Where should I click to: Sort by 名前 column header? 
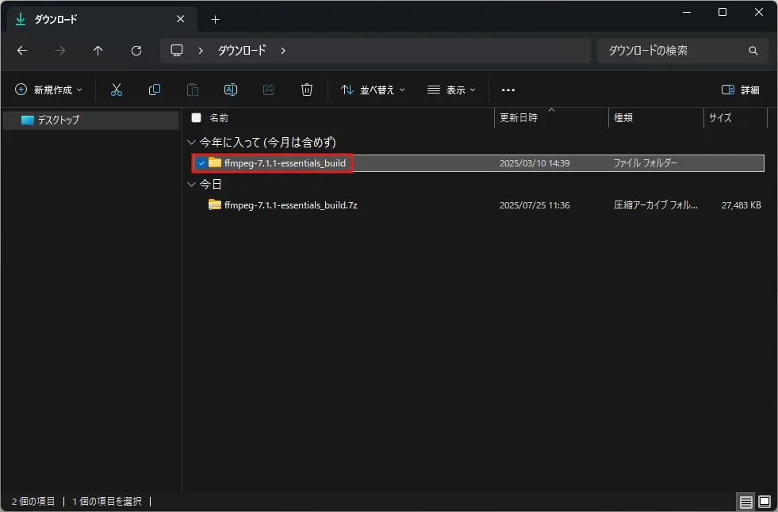(x=219, y=118)
